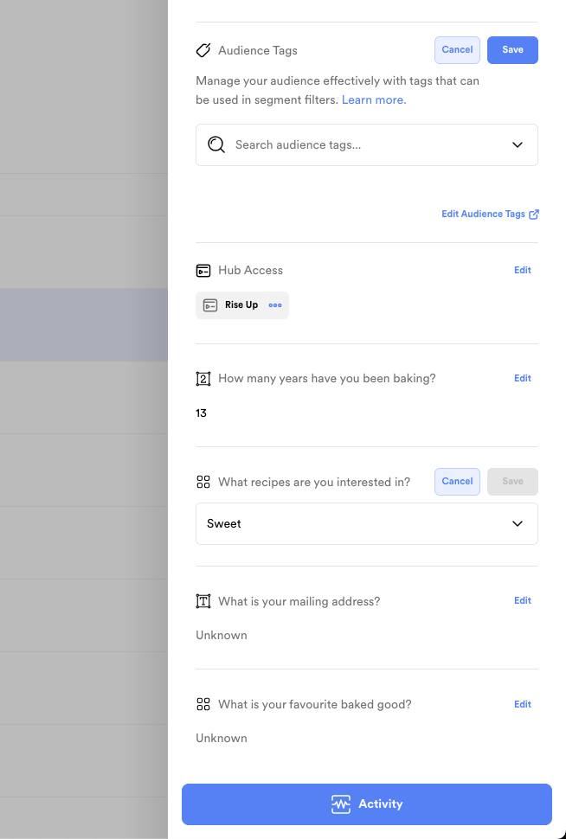Viewport: 566px width, 839px height.
Task: Click the text field icon beside mailing address
Action: pyautogui.click(x=203, y=601)
